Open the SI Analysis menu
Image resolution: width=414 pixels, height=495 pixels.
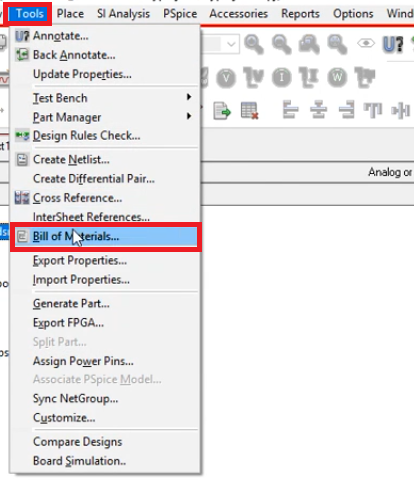[x=123, y=14]
